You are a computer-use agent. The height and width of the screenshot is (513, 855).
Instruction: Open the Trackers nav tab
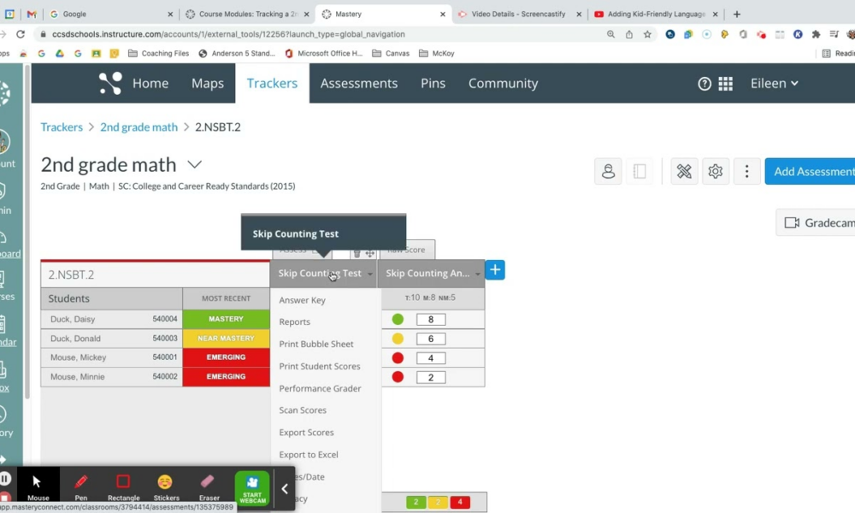click(272, 84)
